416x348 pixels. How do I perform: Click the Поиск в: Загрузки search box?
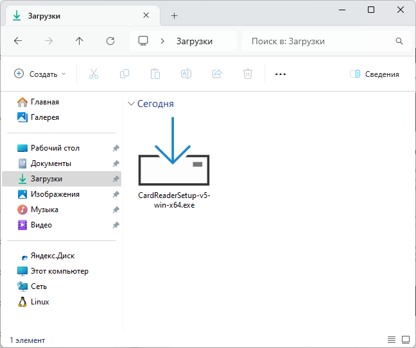(x=321, y=41)
